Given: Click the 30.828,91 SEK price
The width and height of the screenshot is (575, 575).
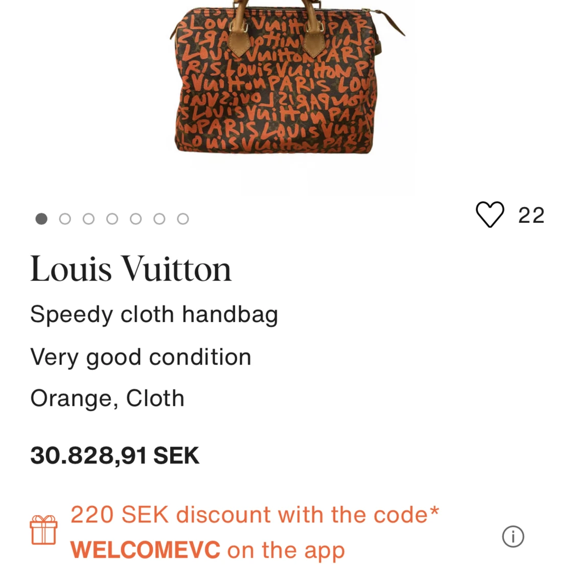Looking at the screenshot, I should [115, 455].
